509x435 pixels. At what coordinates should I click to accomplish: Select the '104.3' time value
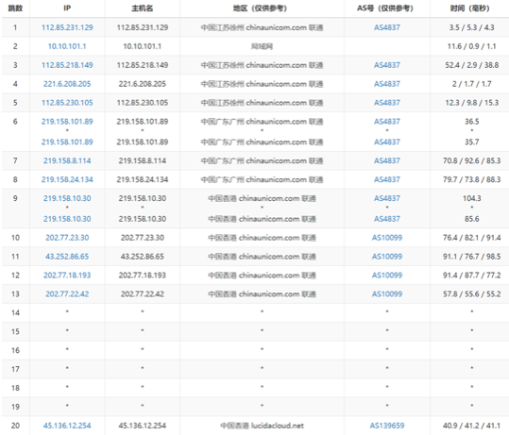(x=471, y=198)
